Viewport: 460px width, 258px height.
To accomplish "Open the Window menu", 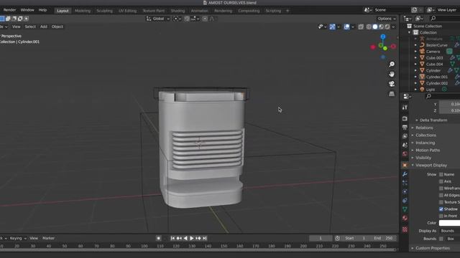I will (x=27, y=10).
